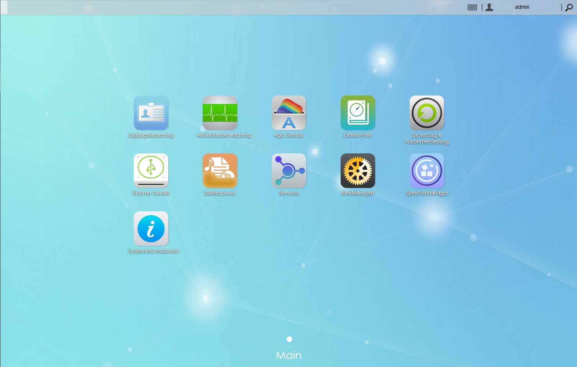Open the Online-Hilfe help app
Viewport: 577px width, 367px height.
coord(358,113)
